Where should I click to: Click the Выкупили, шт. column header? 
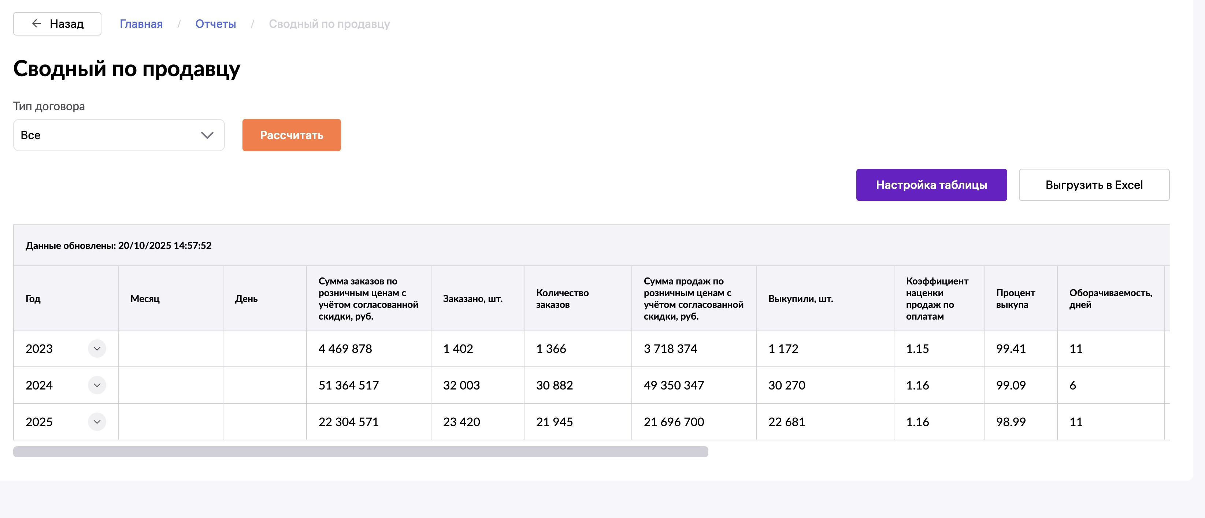800,299
